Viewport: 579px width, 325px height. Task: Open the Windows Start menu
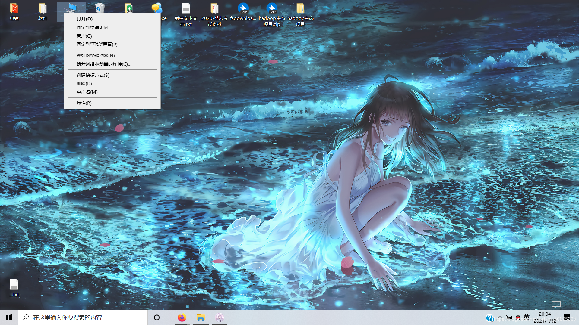[x=9, y=317]
